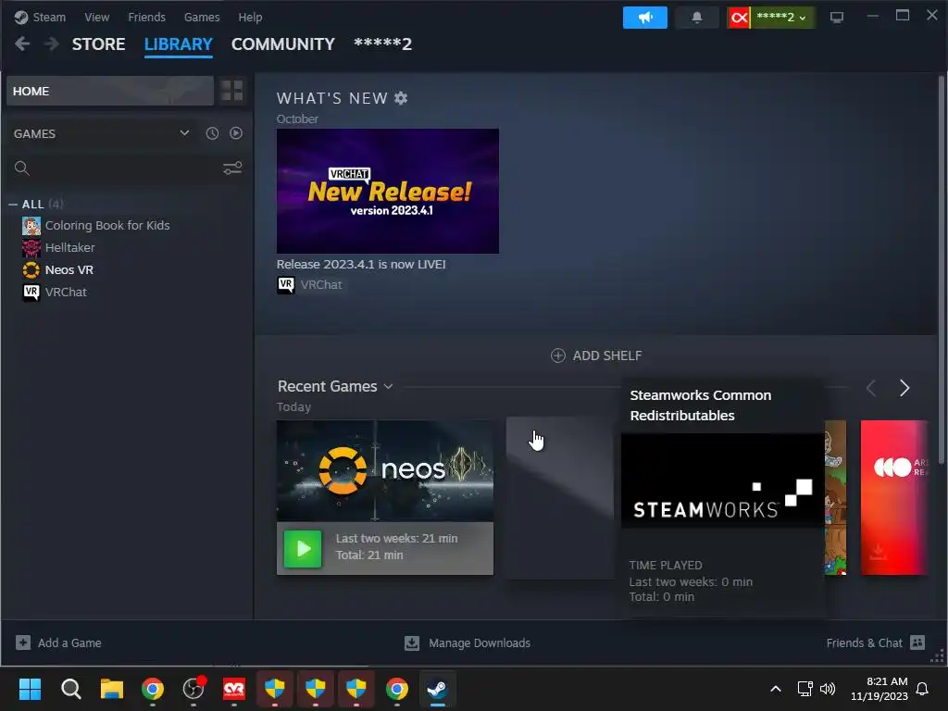
Task: Select Coloring Book for Kids in list
Action: 107,226
